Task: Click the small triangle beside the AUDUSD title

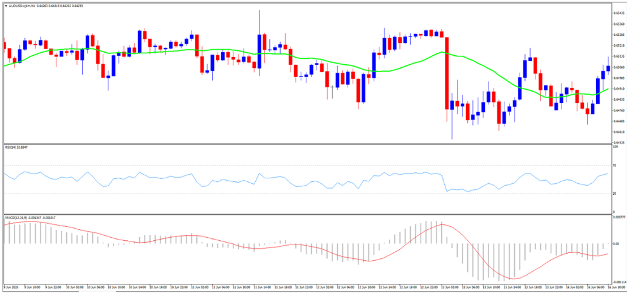Action: pos(5,6)
